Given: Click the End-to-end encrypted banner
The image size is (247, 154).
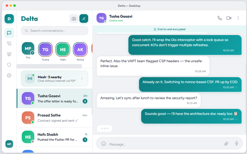Looking at the screenshot, I should click(169, 29).
